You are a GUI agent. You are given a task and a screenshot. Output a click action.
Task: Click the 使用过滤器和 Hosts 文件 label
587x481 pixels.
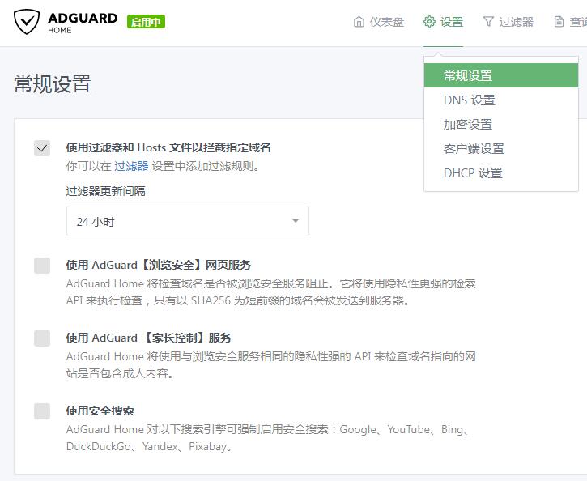coord(168,147)
